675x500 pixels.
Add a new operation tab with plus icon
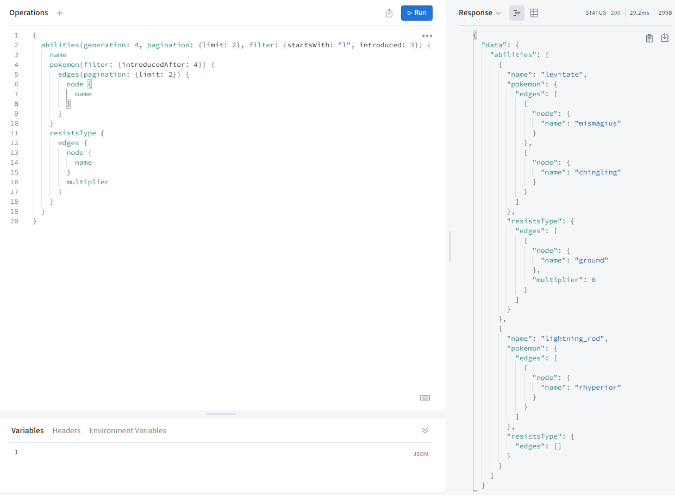(x=60, y=13)
